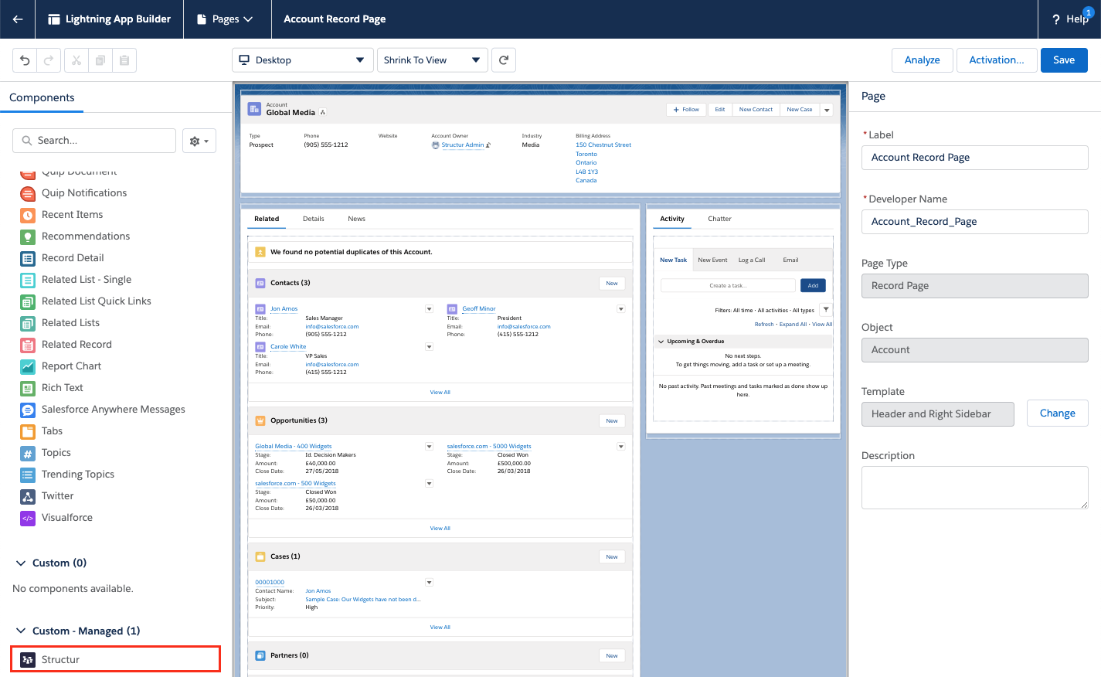Viewport: 1101px width, 677px height.
Task: Click the Label input field
Action: point(975,158)
